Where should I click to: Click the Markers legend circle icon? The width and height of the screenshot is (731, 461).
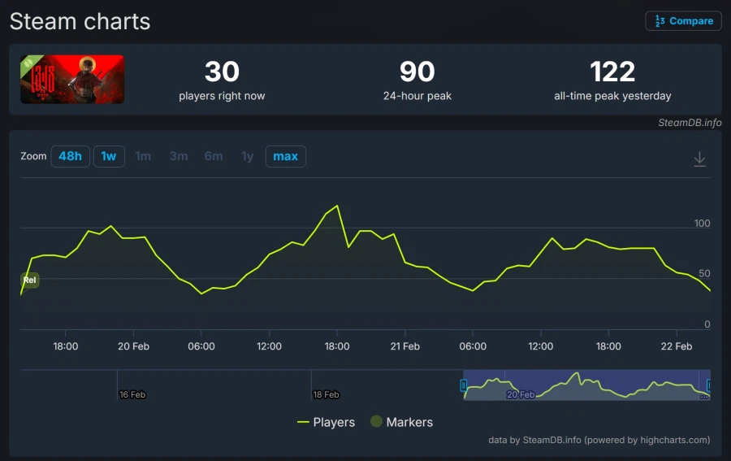point(375,422)
